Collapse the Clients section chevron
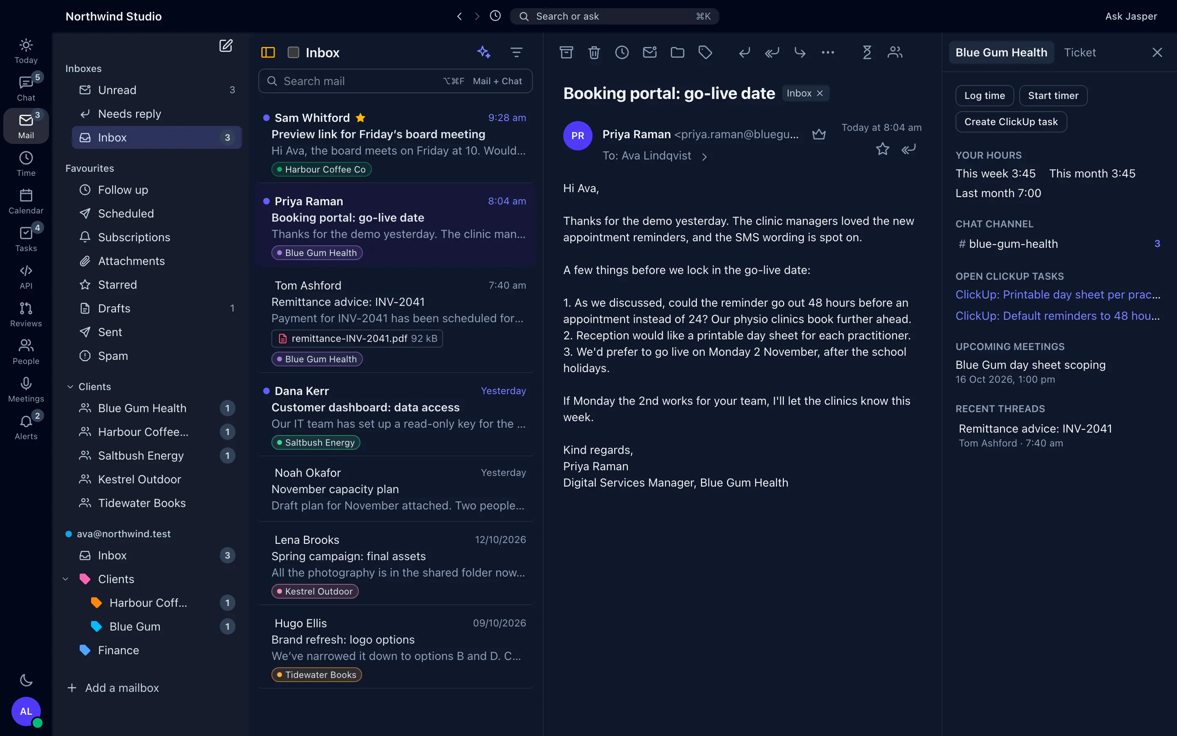Viewport: 1177px width, 736px height. click(x=70, y=386)
